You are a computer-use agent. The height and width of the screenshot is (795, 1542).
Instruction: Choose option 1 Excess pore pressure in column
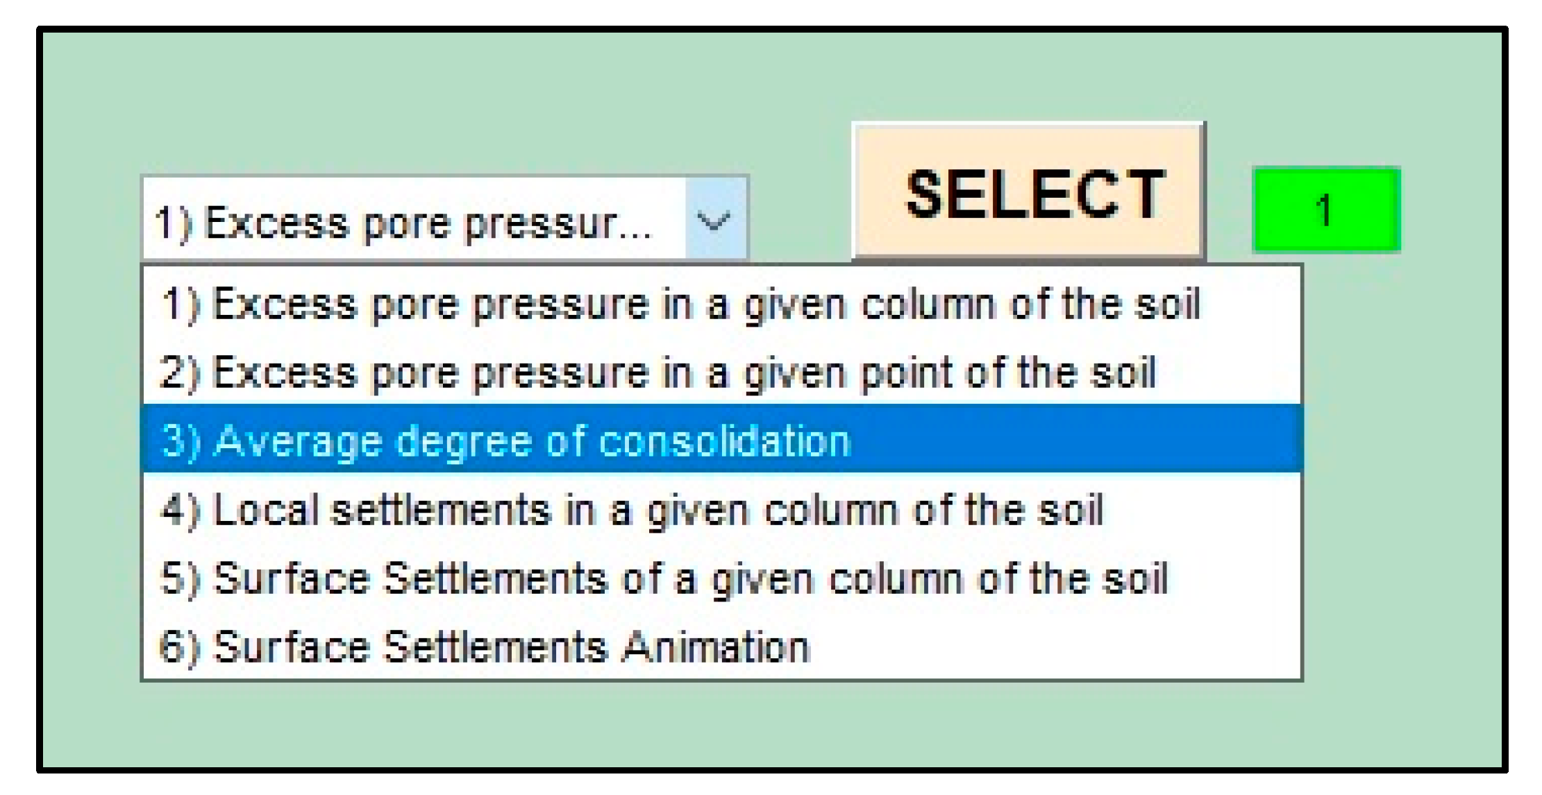pyautogui.click(x=680, y=304)
